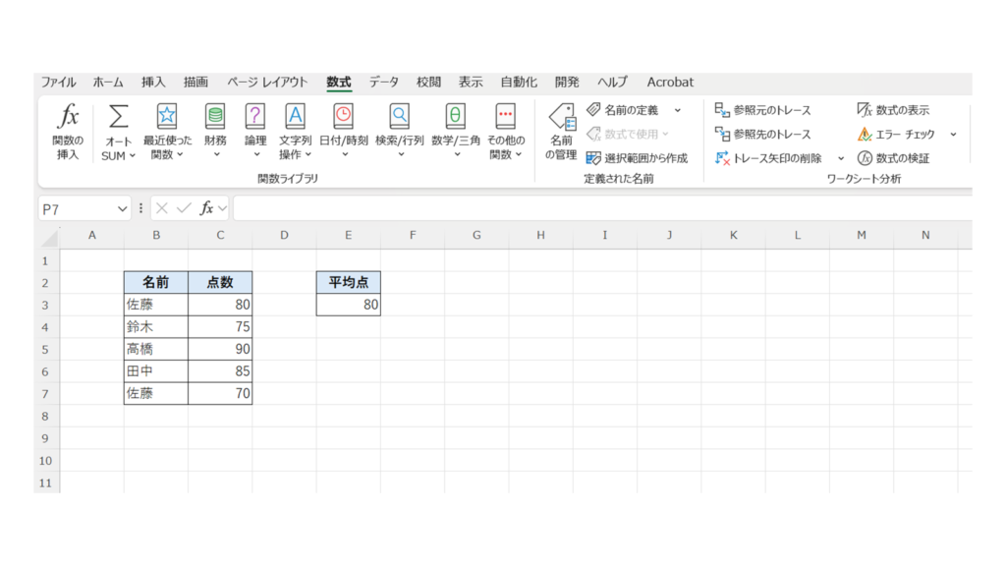Open 名前の管理 name manager
Screen dimensions: 1006x566
tap(561, 118)
